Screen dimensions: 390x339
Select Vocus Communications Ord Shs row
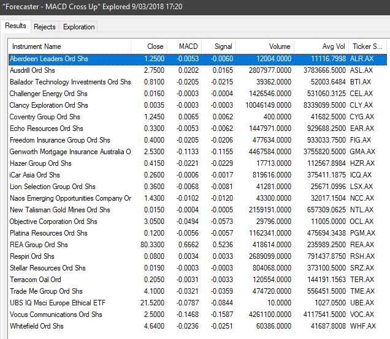point(197,315)
